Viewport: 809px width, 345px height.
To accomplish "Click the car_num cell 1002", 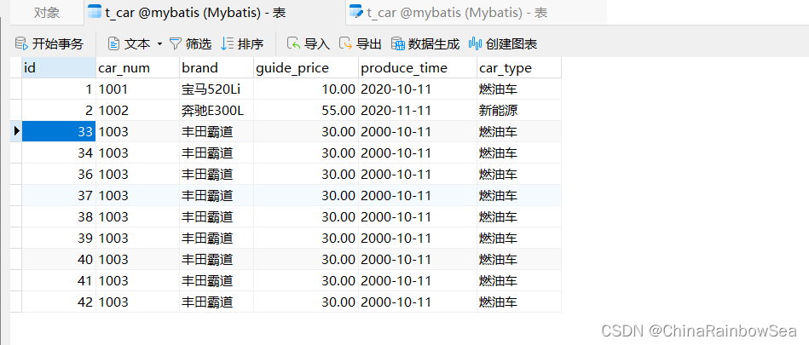I will pos(138,111).
